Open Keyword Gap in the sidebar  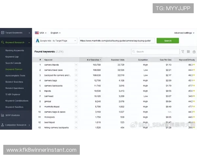click(x=12, y=57)
